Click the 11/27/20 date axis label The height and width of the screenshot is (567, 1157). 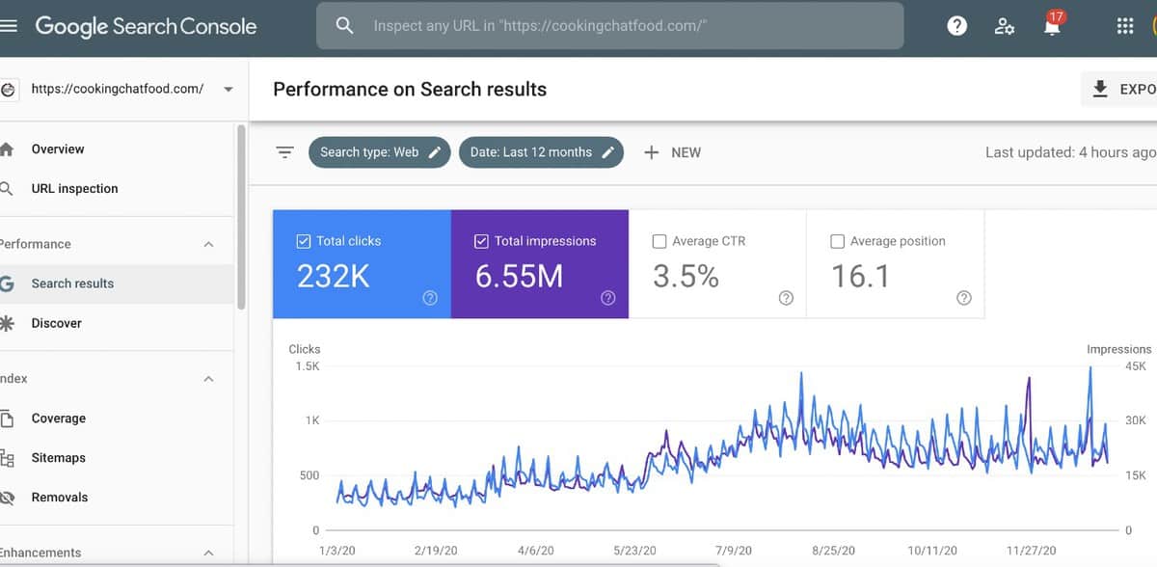tap(1032, 551)
